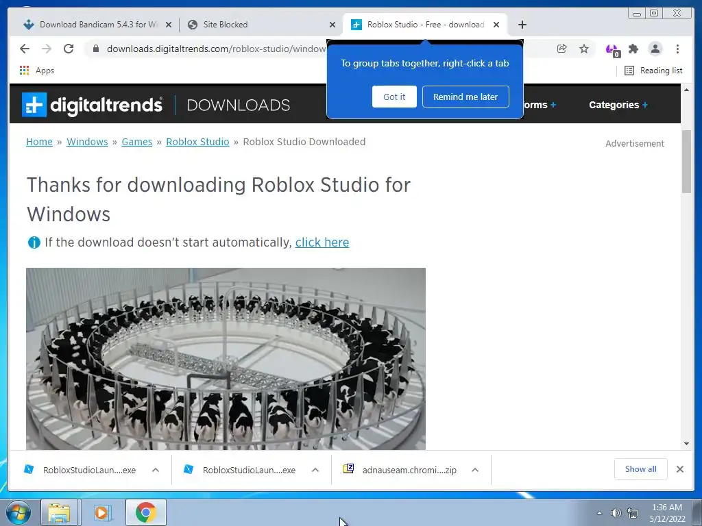Open the DOWNLOADS header link
This screenshot has height=526, width=702.
[x=238, y=105]
